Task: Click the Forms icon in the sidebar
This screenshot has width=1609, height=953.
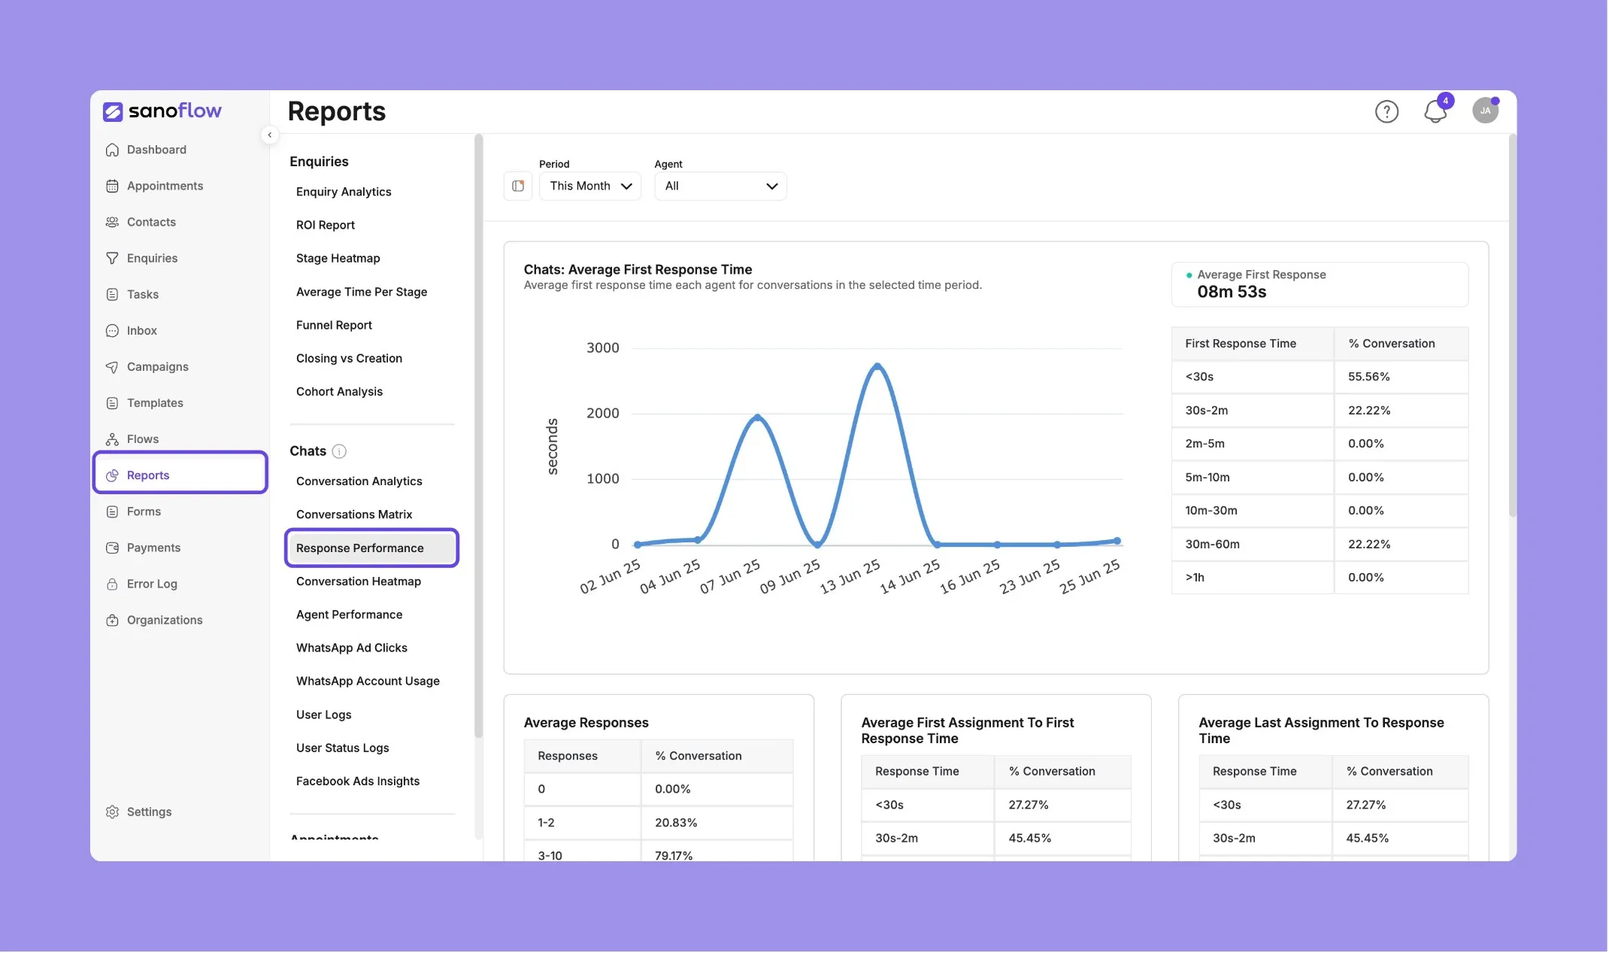Action: [112, 511]
